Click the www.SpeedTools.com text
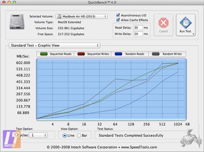 139,147
